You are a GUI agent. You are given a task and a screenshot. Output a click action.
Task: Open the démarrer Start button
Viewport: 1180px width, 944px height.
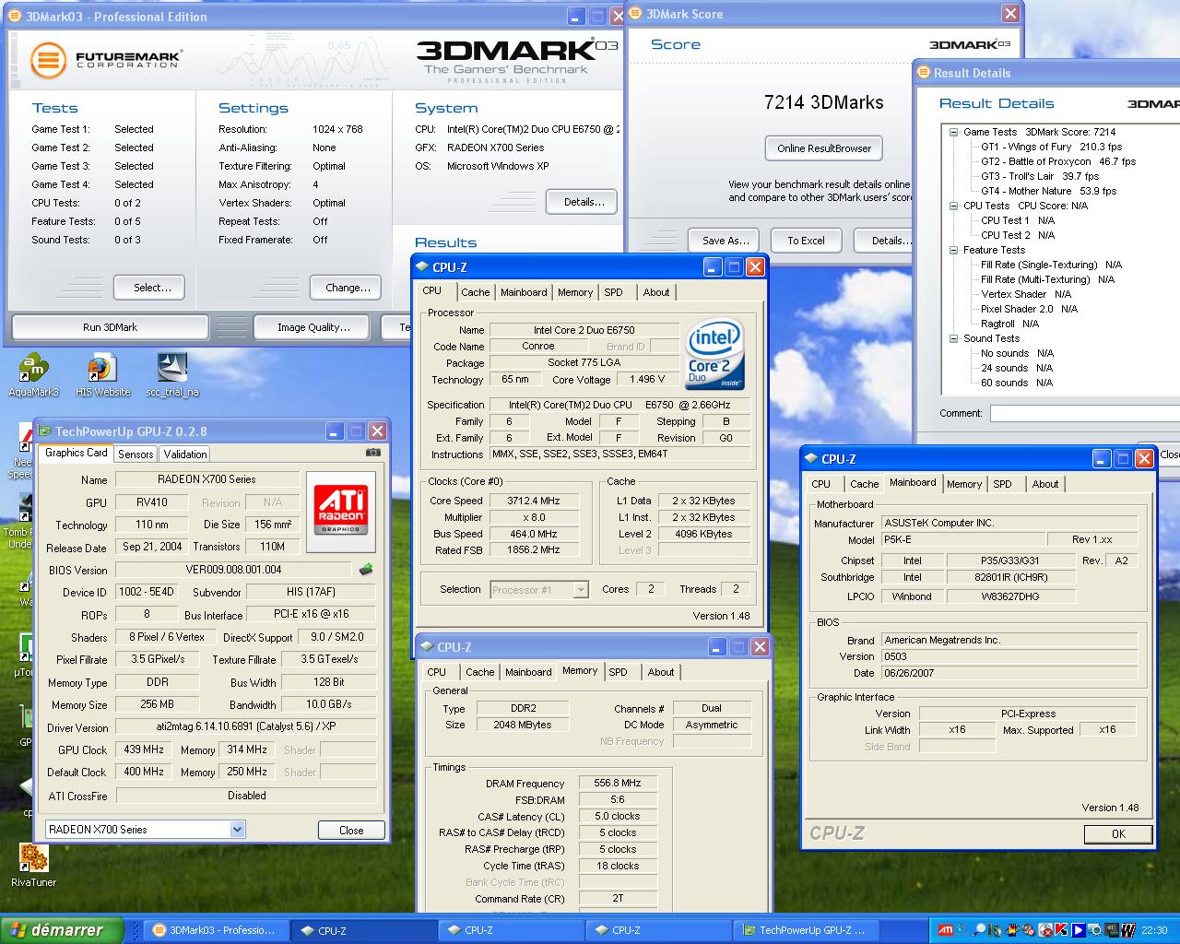click(x=63, y=930)
